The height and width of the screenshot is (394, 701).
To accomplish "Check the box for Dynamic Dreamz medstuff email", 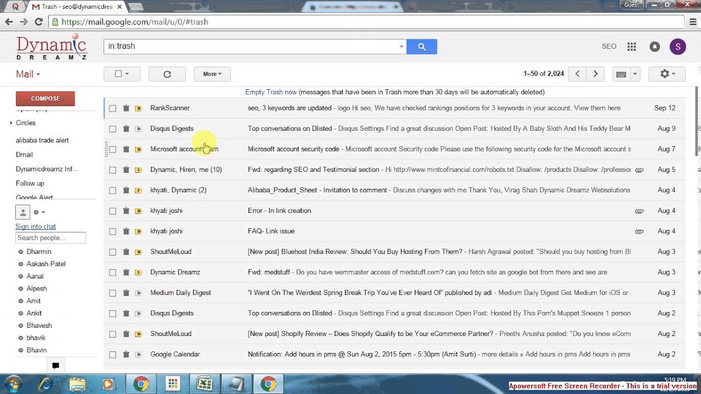I will 112,273.
